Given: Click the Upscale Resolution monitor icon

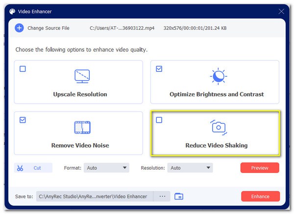Looking at the screenshot, I should (82, 76).
